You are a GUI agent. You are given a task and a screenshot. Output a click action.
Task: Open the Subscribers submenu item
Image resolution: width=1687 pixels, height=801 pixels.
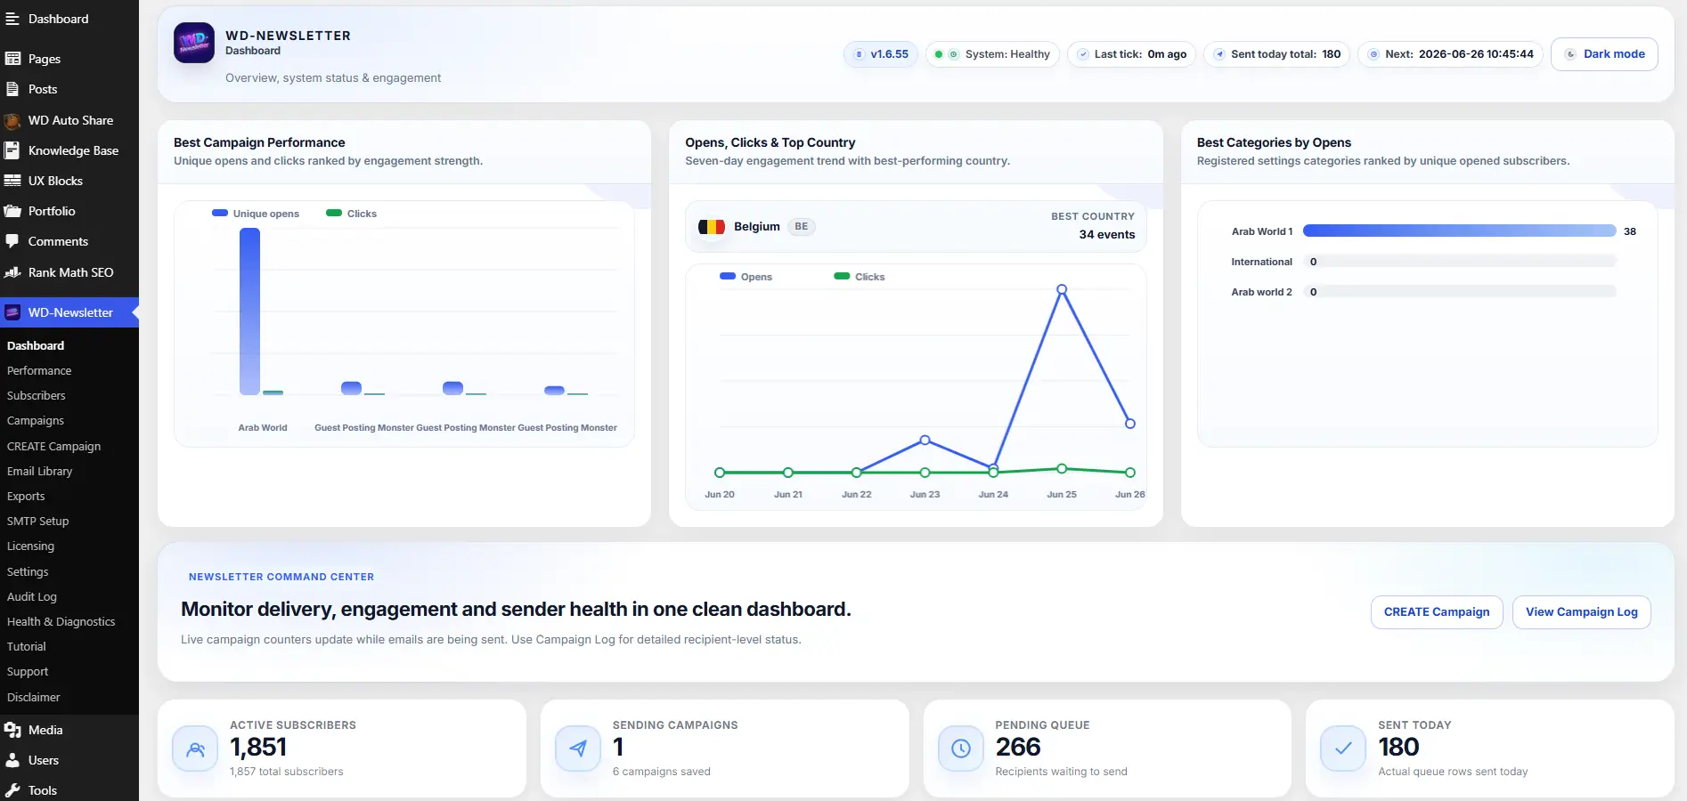[37, 395]
